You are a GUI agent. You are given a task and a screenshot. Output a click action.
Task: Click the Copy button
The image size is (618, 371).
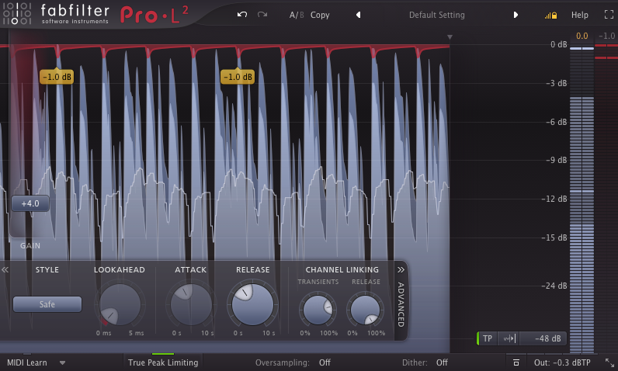[x=320, y=15]
